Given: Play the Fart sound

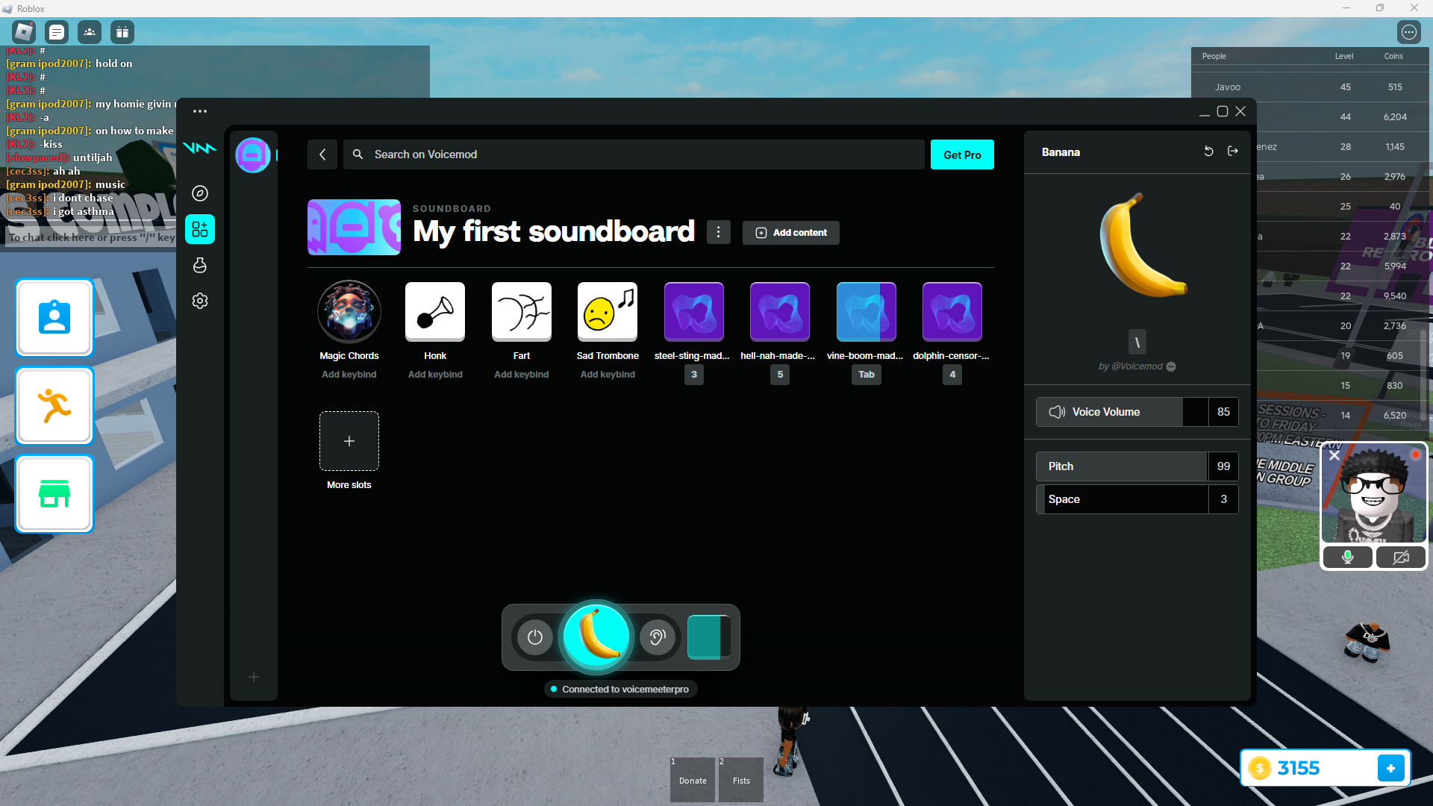Looking at the screenshot, I should (522, 311).
